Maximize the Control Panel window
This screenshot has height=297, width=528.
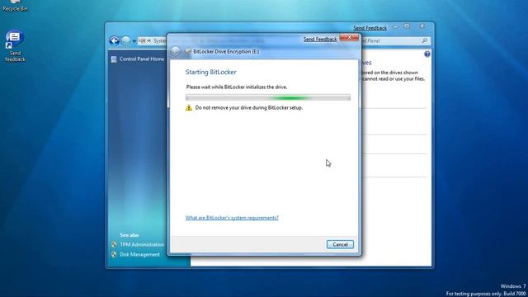tap(407, 26)
